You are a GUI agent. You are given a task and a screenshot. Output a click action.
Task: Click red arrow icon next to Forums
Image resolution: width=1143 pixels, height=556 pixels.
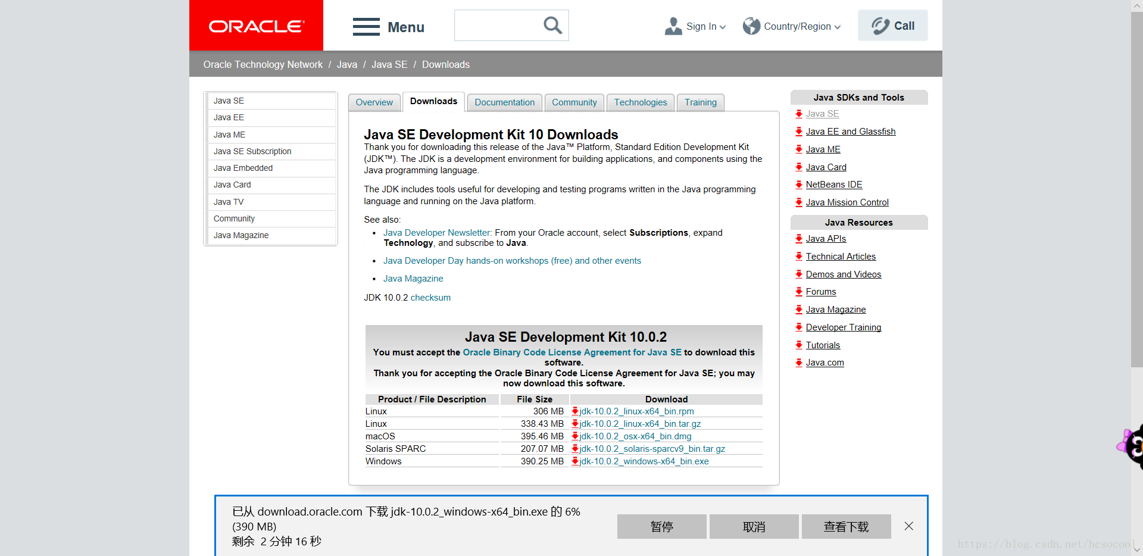click(x=799, y=292)
